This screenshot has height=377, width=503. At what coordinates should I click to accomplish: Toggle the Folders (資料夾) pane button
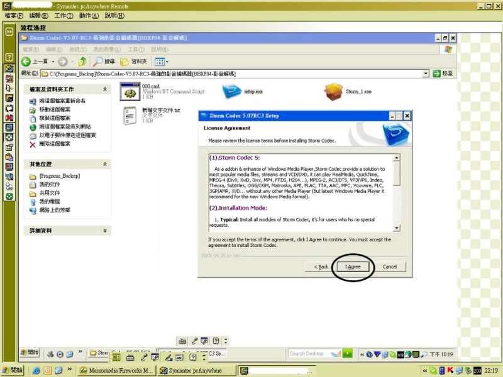[133, 62]
